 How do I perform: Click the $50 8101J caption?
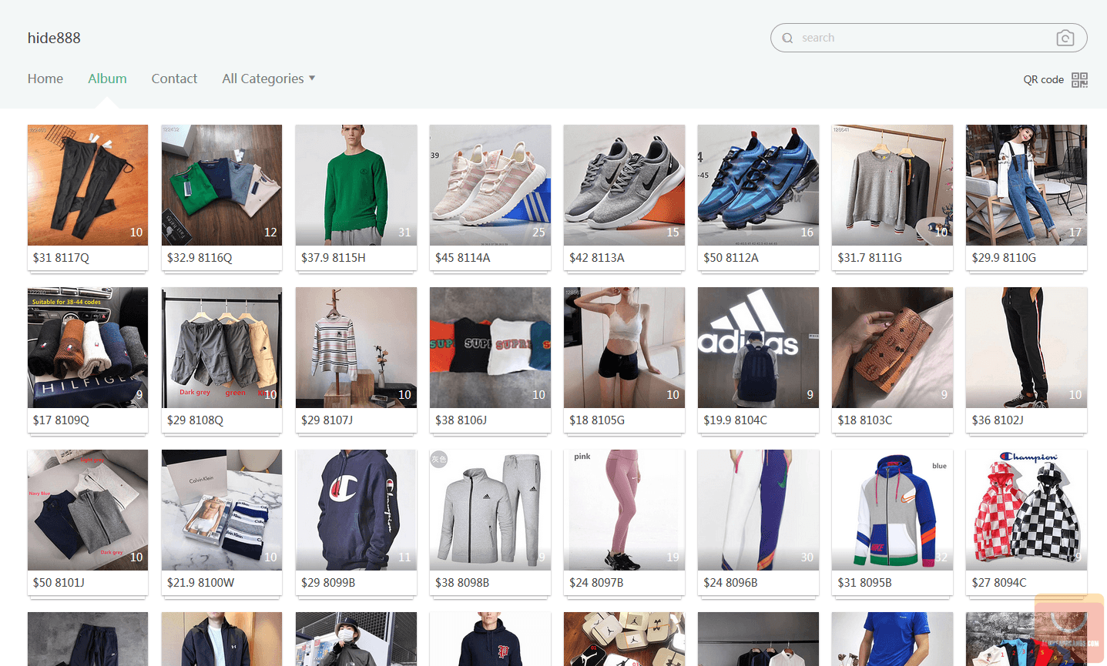59,583
